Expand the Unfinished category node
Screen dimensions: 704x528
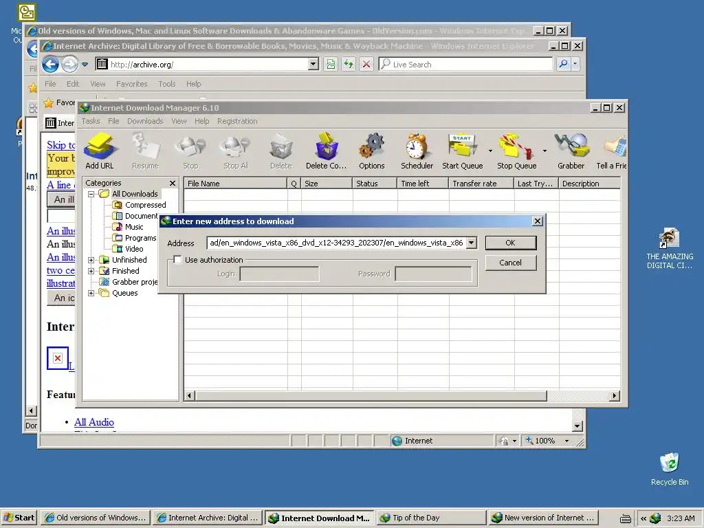91,260
